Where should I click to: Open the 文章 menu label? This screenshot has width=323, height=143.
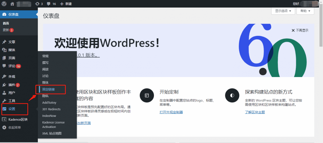[12, 42]
